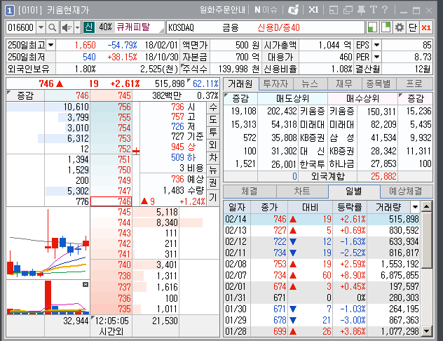Click the duplicate window icon
This screenshot has width=443, height=341.
point(348,11)
